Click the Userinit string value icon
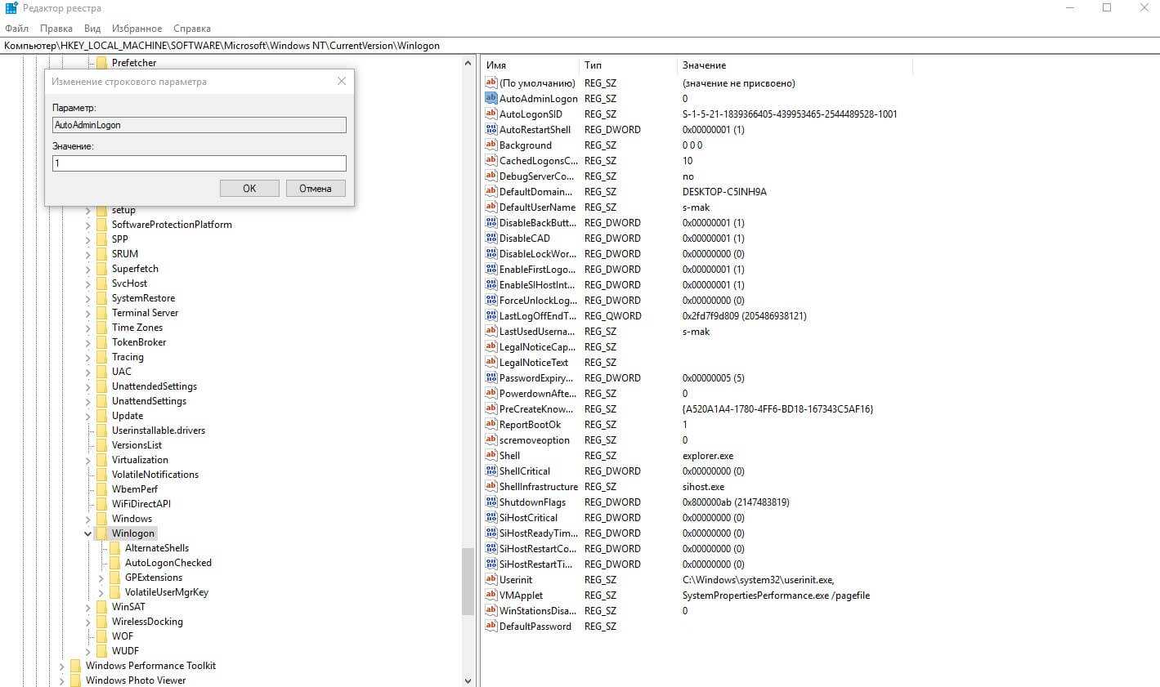This screenshot has width=1160, height=687. [491, 579]
